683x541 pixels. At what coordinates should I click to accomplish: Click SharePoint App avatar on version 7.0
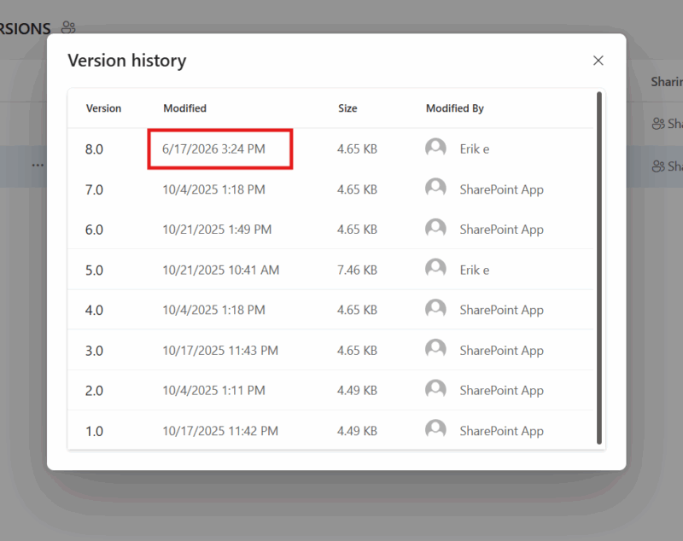click(435, 188)
